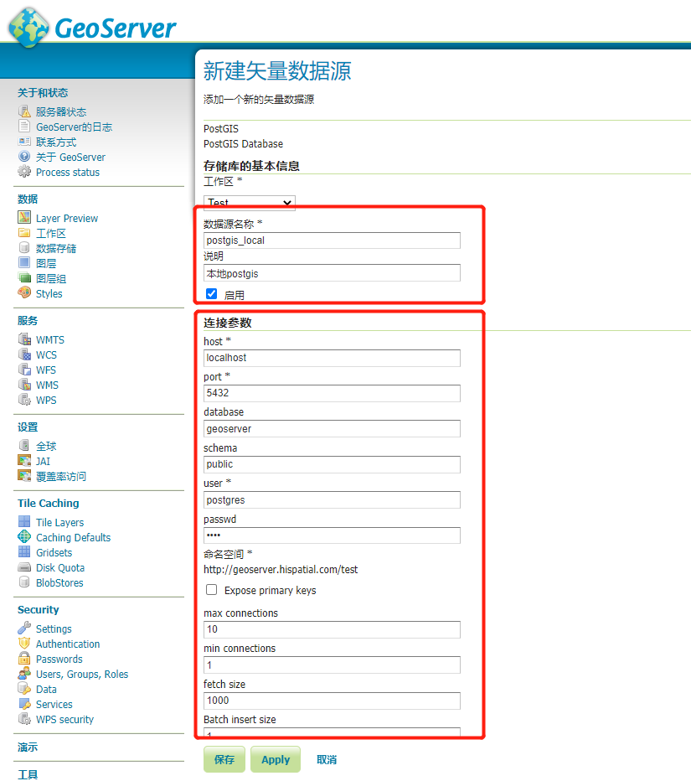Viewport: 691px width, 781px height.
Task: Click the 数据存储 database icon
Action: [24, 247]
